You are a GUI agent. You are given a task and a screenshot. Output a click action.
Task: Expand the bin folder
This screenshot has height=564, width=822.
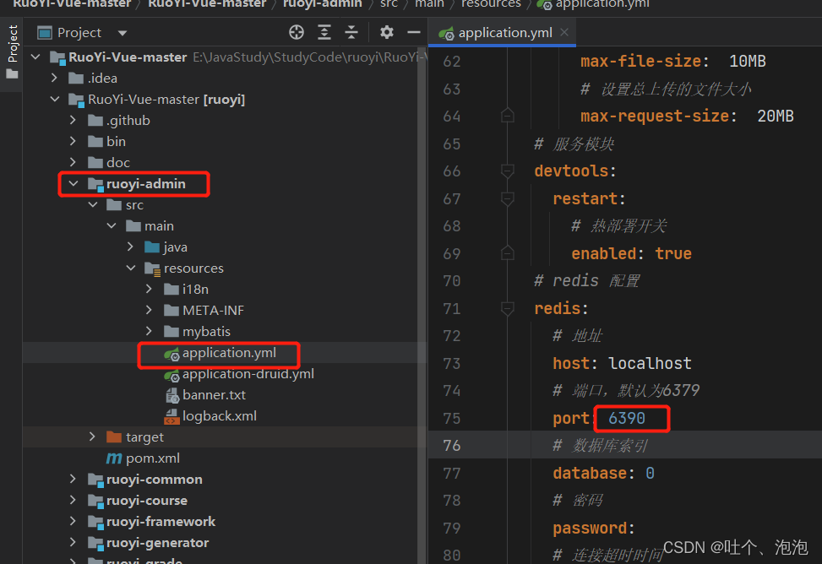coord(73,141)
